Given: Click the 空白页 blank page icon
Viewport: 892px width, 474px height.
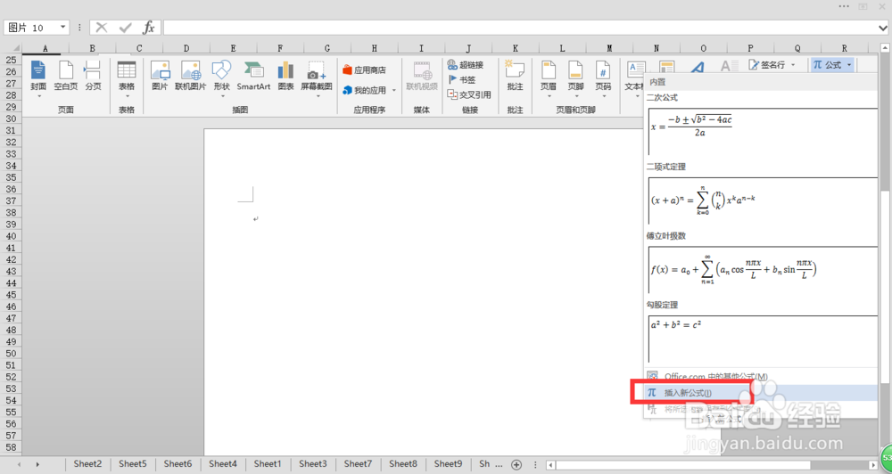Looking at the screenshot, I should tap(66, 69).
